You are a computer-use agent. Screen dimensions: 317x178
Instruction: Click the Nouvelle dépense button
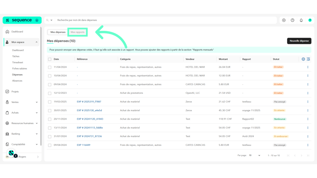pos(299,41)
